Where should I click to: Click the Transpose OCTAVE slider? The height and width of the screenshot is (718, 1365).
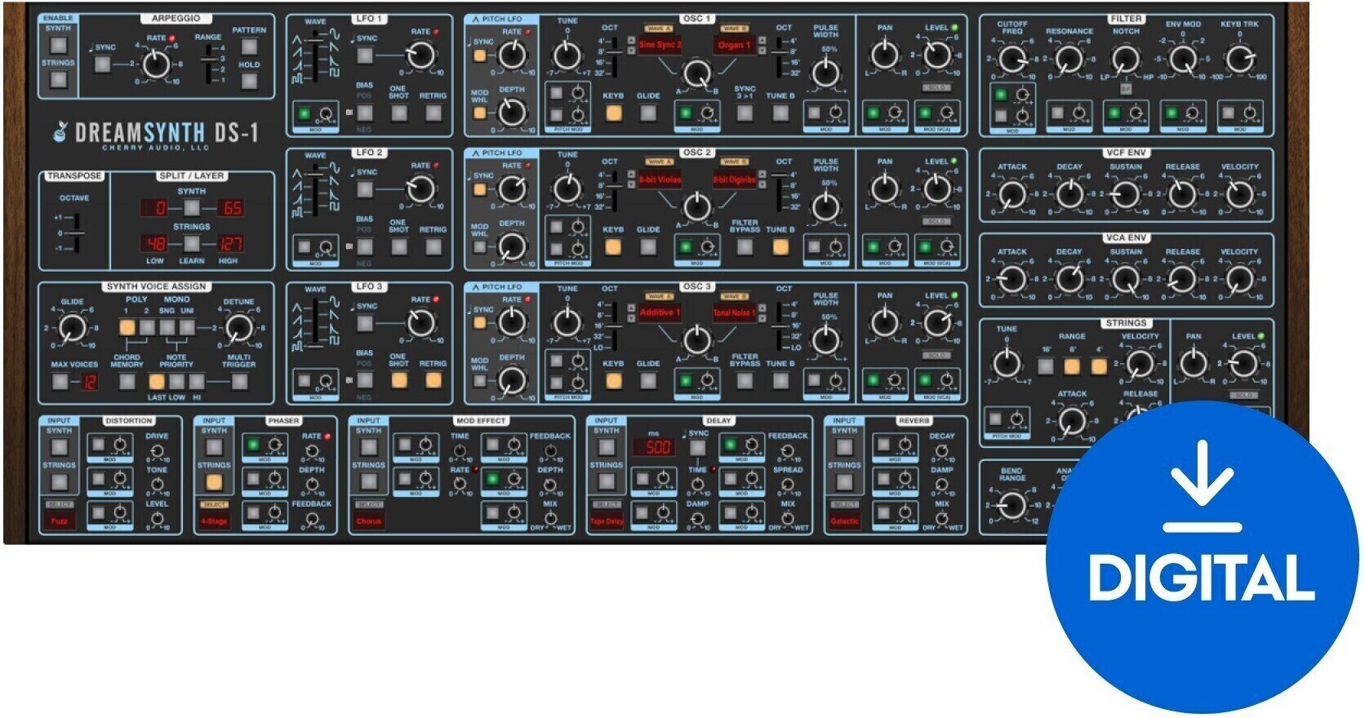point(75,233)
